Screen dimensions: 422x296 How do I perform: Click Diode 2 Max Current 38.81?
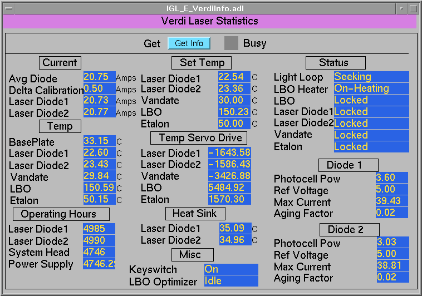click(393, 265)
